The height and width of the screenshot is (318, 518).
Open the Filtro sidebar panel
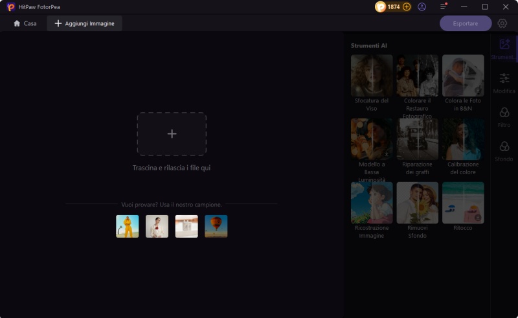[504, 117]
